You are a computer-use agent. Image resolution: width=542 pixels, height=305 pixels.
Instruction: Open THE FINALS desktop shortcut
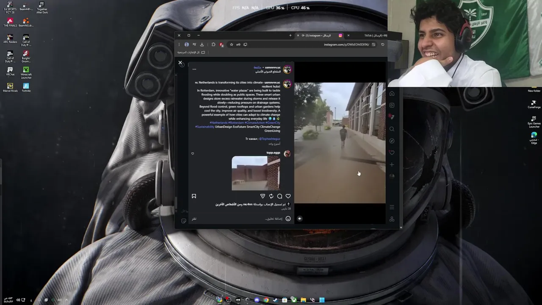[10, 23]
